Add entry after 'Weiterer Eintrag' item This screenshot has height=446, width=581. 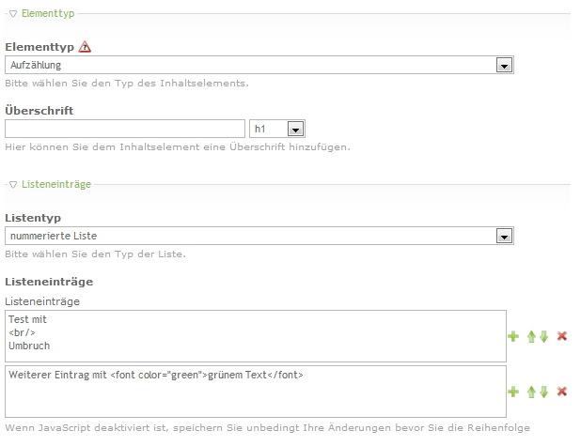point(513,392)
